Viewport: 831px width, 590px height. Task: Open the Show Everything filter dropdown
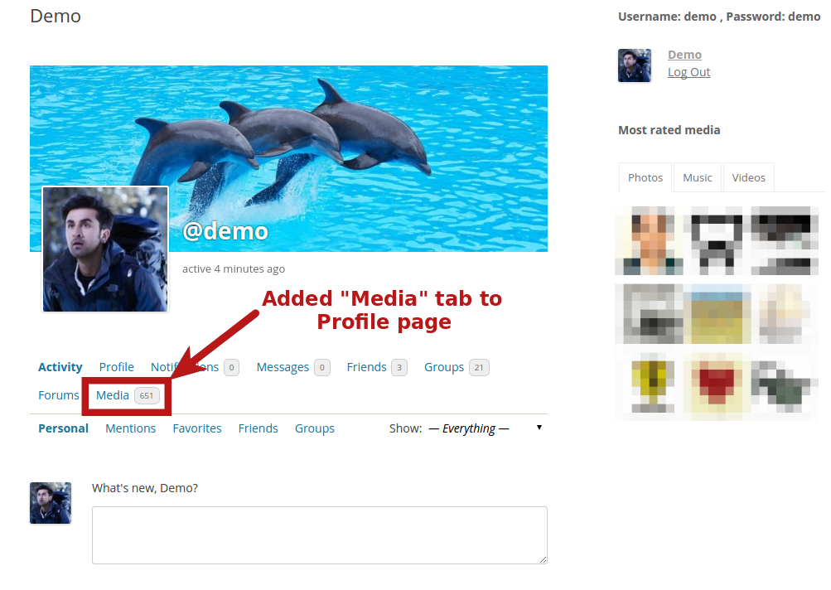(485, 428)
